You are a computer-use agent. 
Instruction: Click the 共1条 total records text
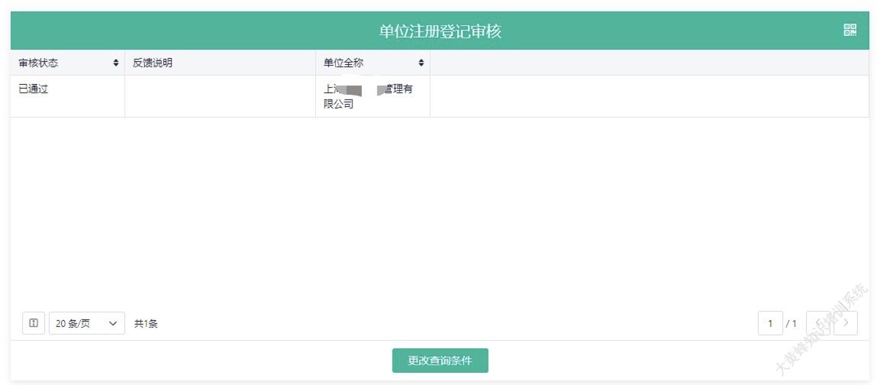tap(146, 324)
